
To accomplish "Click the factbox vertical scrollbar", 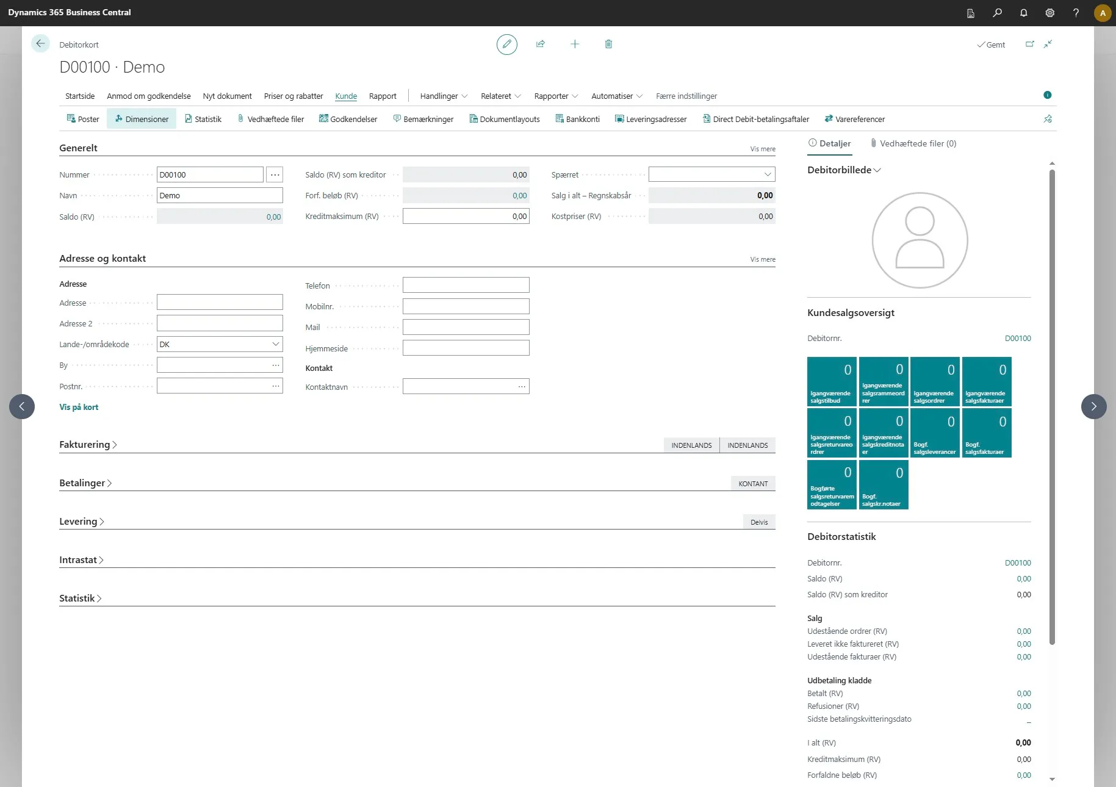I will coord(1052,407).
